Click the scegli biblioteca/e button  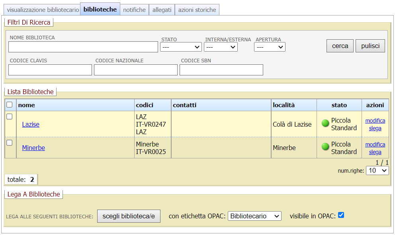point(129,216)
